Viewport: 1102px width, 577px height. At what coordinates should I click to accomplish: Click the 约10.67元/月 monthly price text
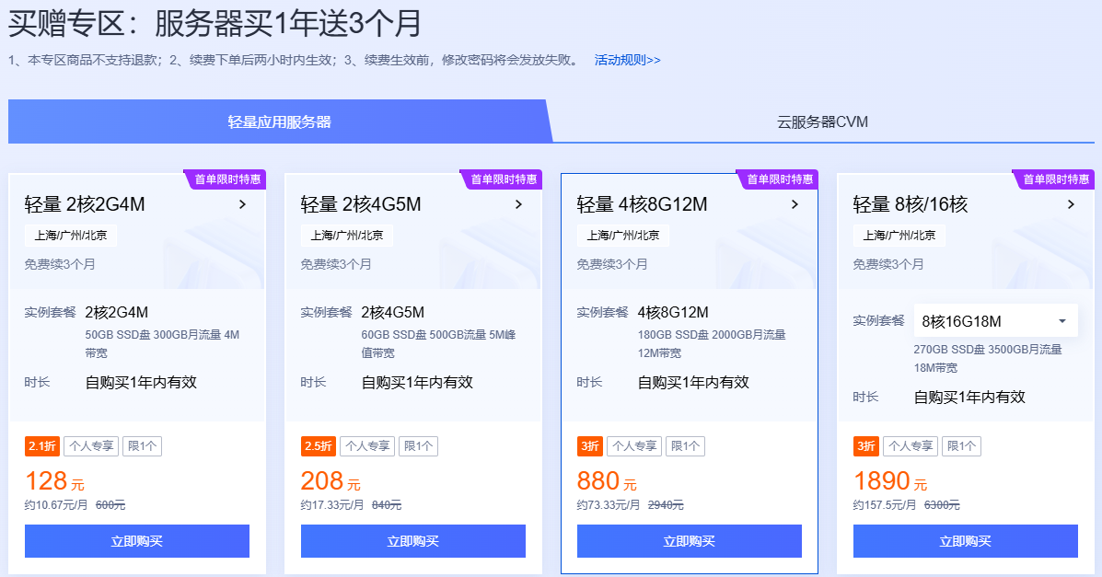56,505
